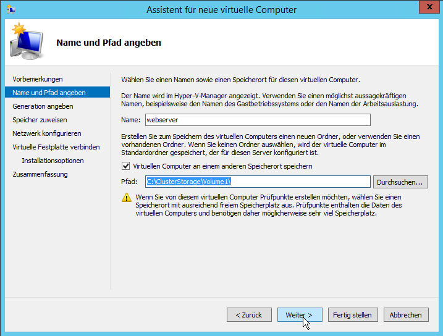
Task: Click the wizard title bar icon
Action: pyautogui.click(x=11, y=9)
